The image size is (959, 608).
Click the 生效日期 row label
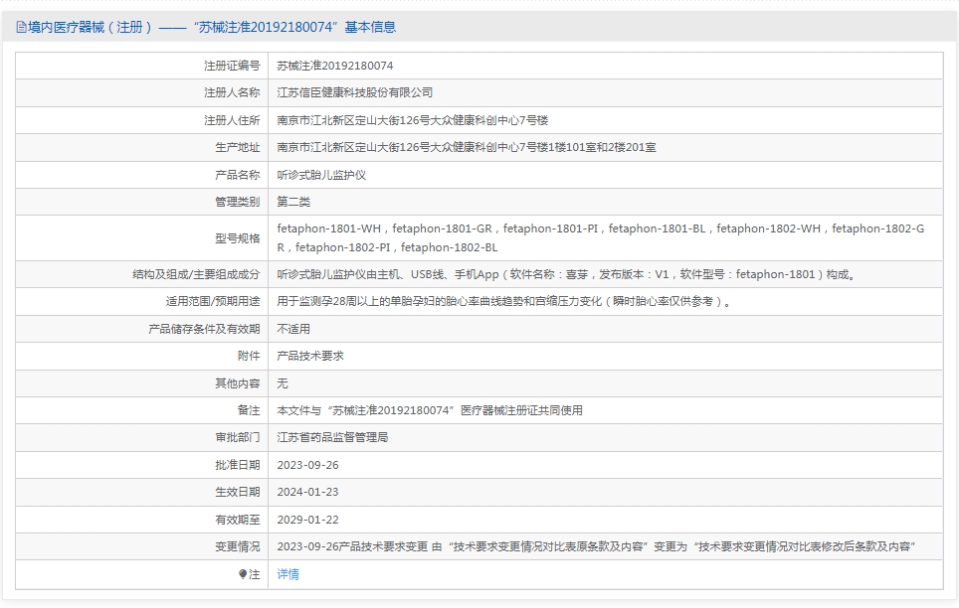pos(238,492)
